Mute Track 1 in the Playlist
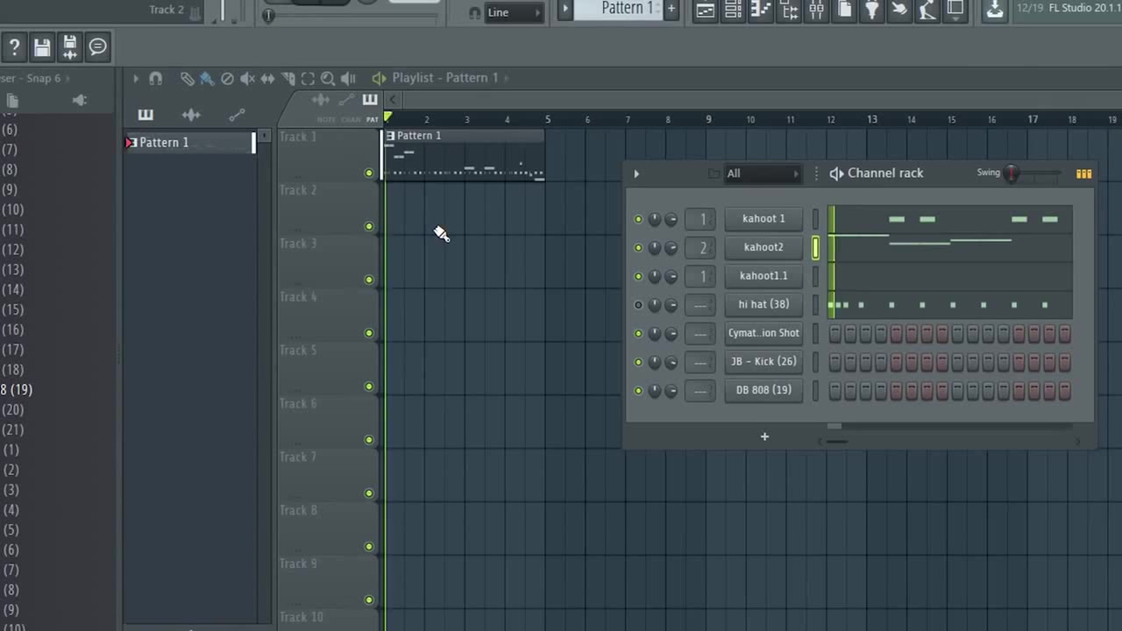The width and height of the screenshot is (1122, 631). [368, 173]
